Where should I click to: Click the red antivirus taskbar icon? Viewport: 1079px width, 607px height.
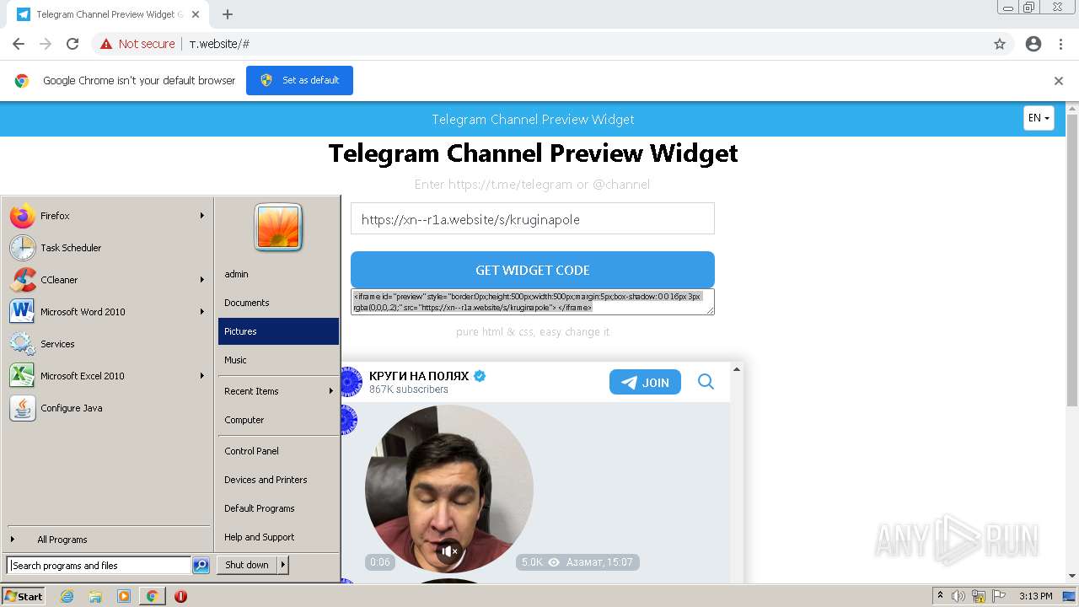[180, 596]
